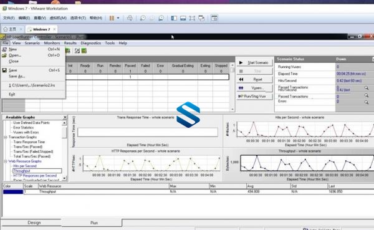
Task: Click the VMware pause virtual machine icon
Action: [112, 18]
